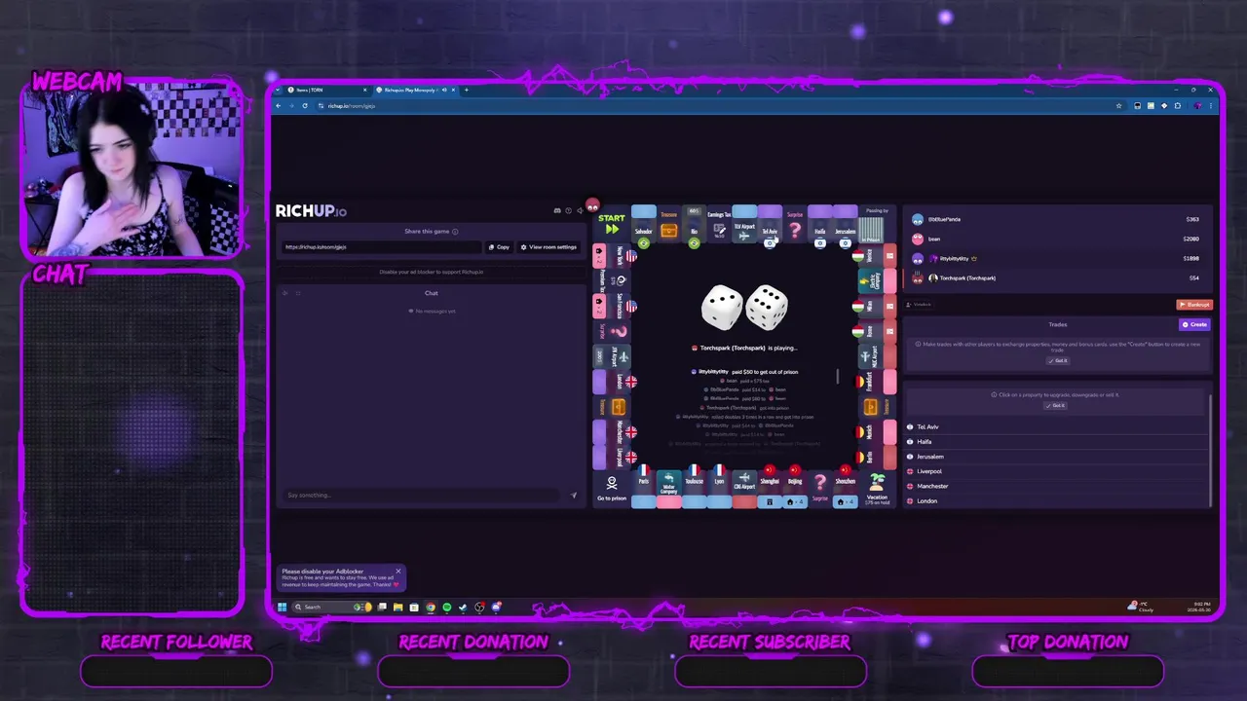This screenshot has width=1247, height=701.
Task: Click the Votekick button
Action: (920, 305)
